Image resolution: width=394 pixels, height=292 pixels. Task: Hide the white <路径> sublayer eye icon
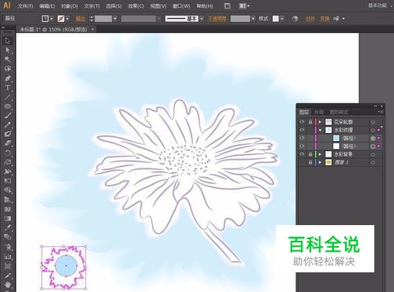pyautogui.click(x=302, y=146)
